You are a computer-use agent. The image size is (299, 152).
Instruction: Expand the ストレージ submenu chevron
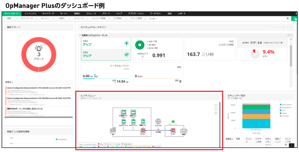87,18
